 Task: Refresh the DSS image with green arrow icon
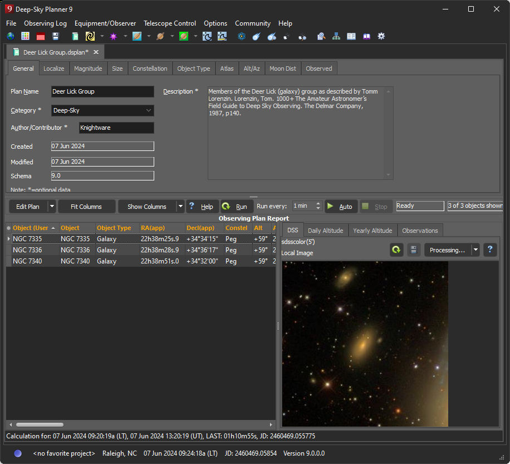coord(396,250)
